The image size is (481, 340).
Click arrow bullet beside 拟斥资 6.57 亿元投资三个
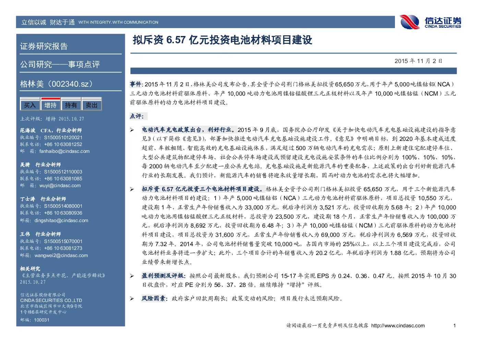pyautogui.click(x=132, y=189)
